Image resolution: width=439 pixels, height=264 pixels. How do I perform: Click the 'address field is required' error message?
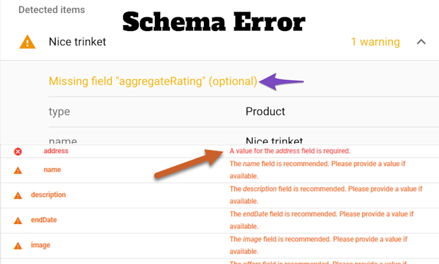(290, 151)
